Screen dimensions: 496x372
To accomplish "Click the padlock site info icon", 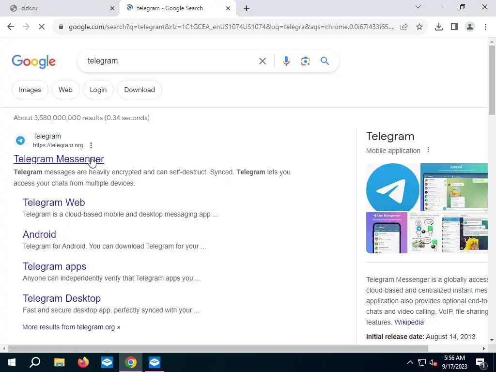I will (x=61, y=27).
